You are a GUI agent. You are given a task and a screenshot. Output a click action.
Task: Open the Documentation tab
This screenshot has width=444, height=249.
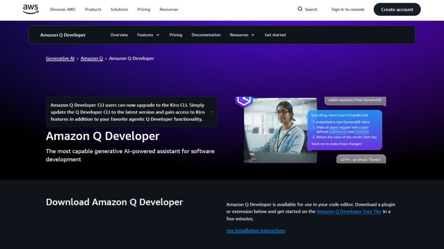(x=206, y=35)
